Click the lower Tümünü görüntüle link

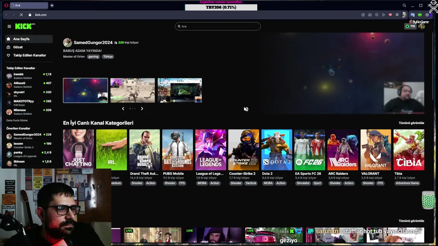tap(411, 221)
